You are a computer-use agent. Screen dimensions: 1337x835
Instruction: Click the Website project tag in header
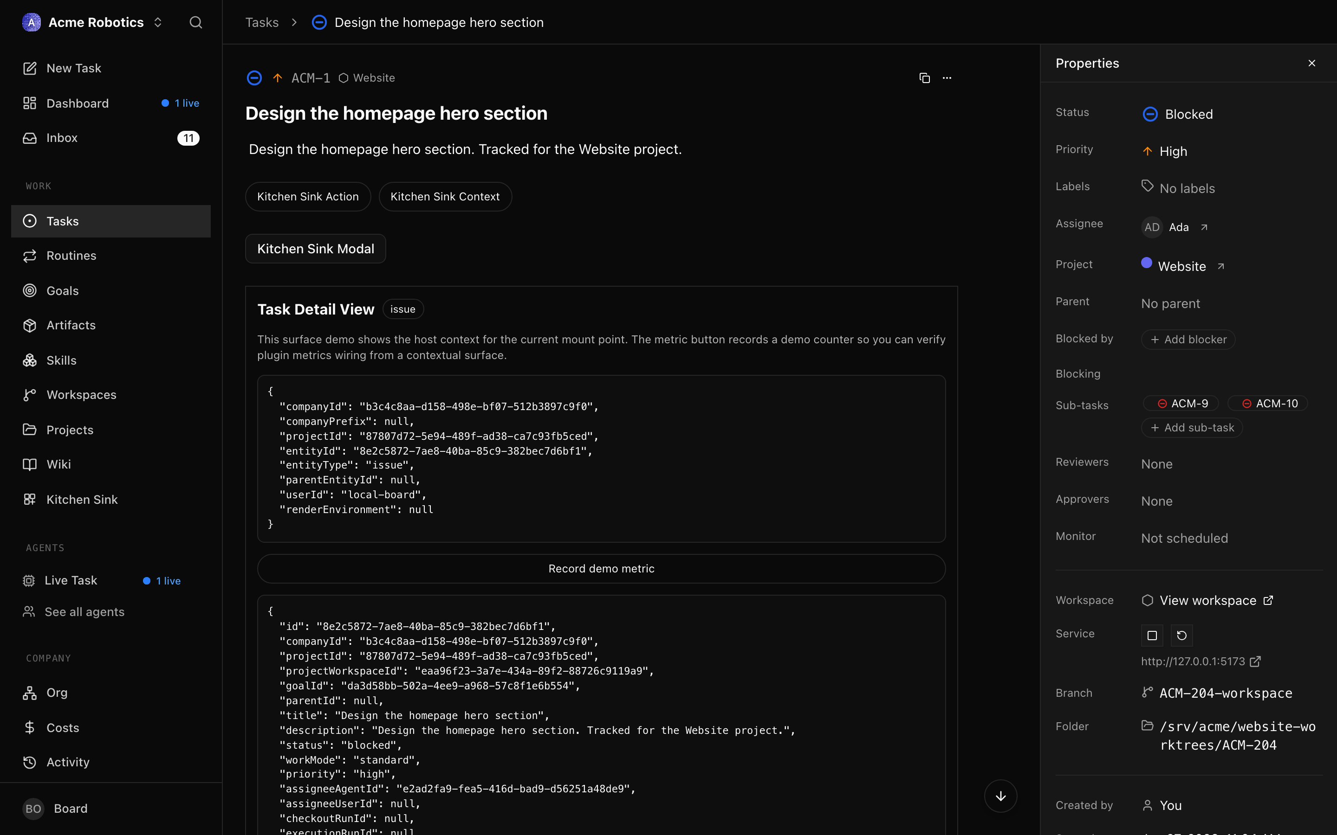[x=367, y=78]
